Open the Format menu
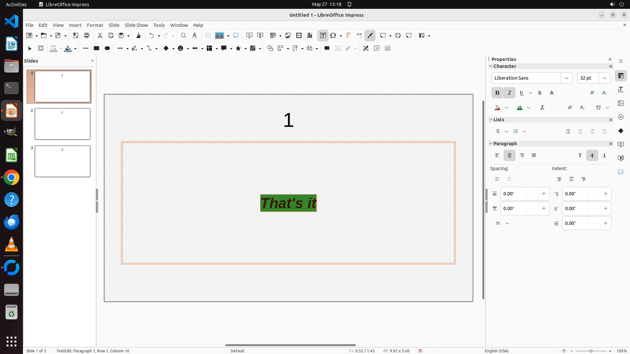This screenshot has width=630, height=354. click(95, 25)
